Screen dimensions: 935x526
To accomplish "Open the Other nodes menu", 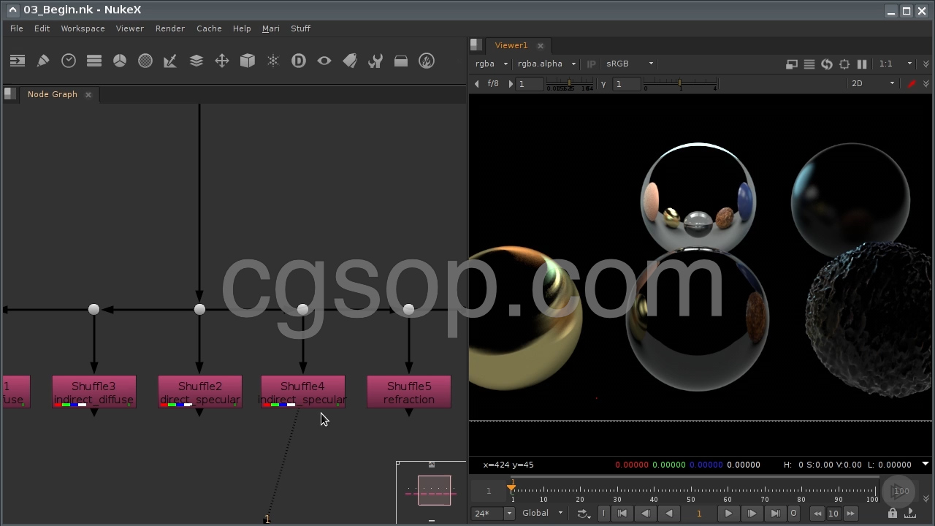I will point(401,61).
